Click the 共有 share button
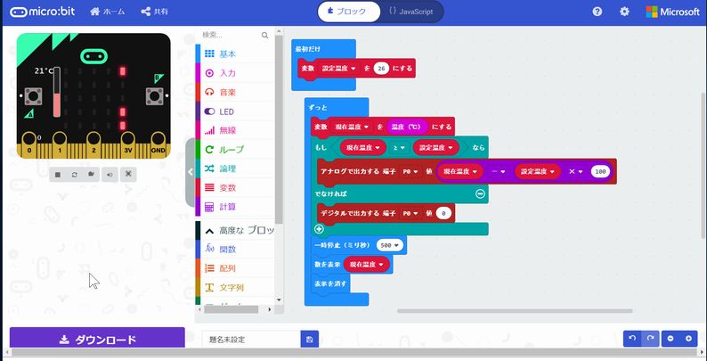 [x=154, y=12]
